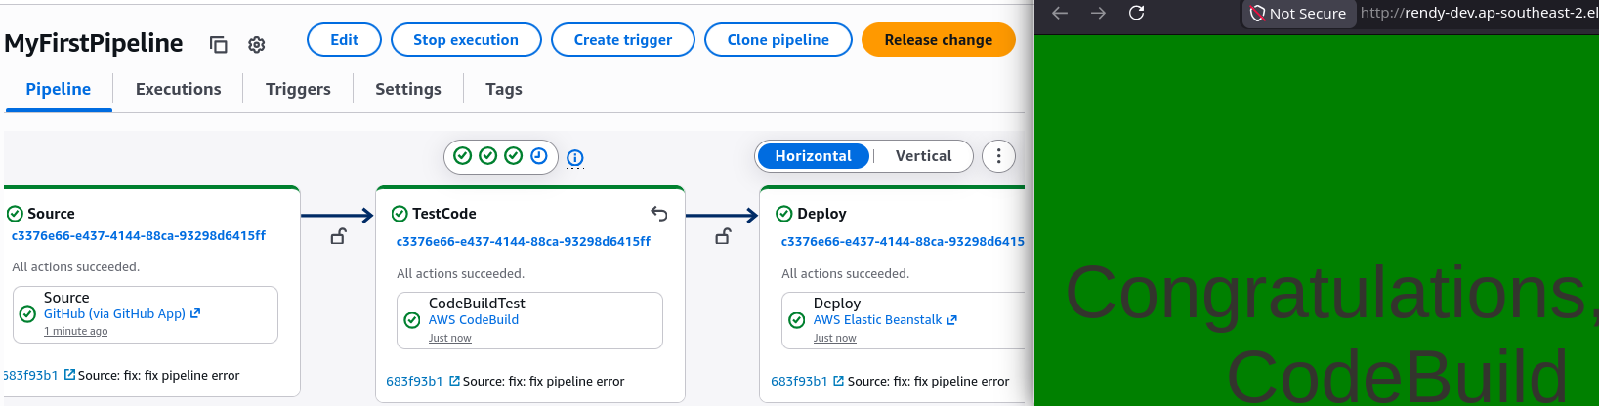Open commit link in Source stage footer
The width and height of the screenshot is (1599, 406).
[39, 375]
